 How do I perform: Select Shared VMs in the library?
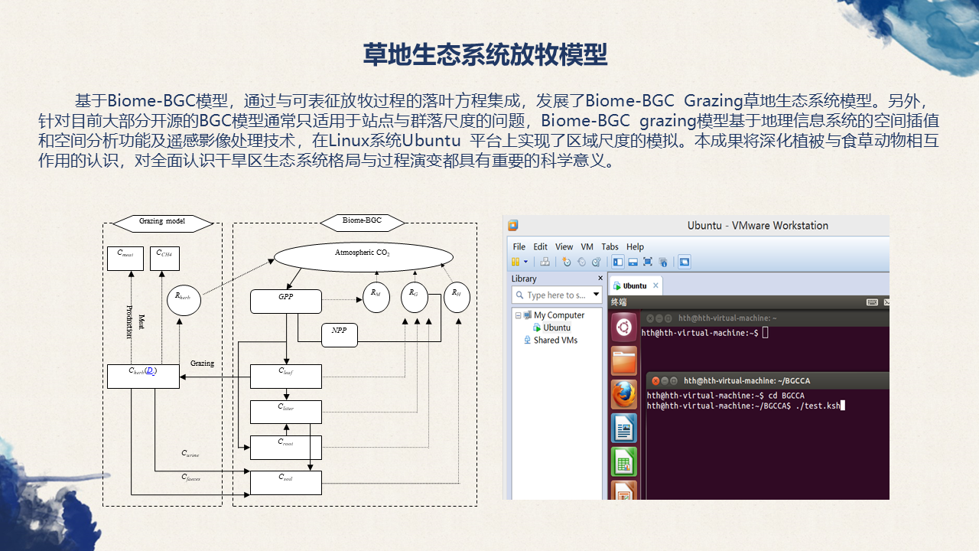(x=555, y=340)
